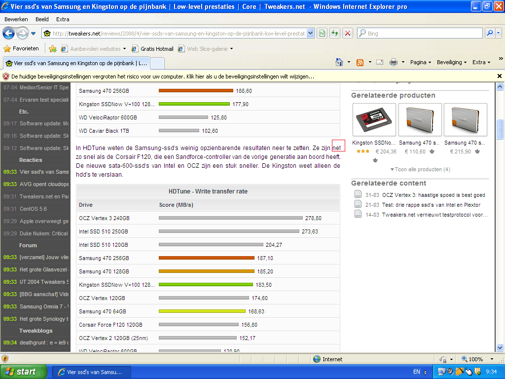Open the Favorieten star button

pos(21,48)
